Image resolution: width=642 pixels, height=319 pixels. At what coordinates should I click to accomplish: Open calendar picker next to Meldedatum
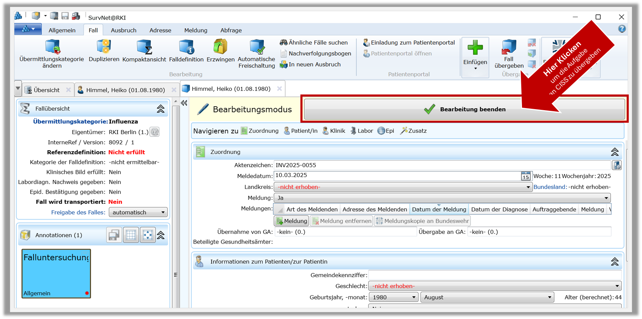coord(525,176)
